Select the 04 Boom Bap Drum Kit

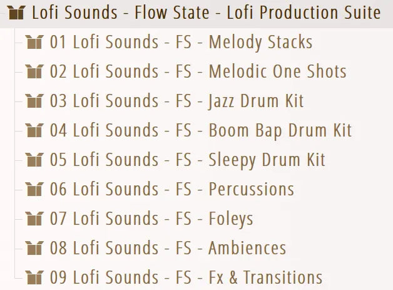pos(200,130)
